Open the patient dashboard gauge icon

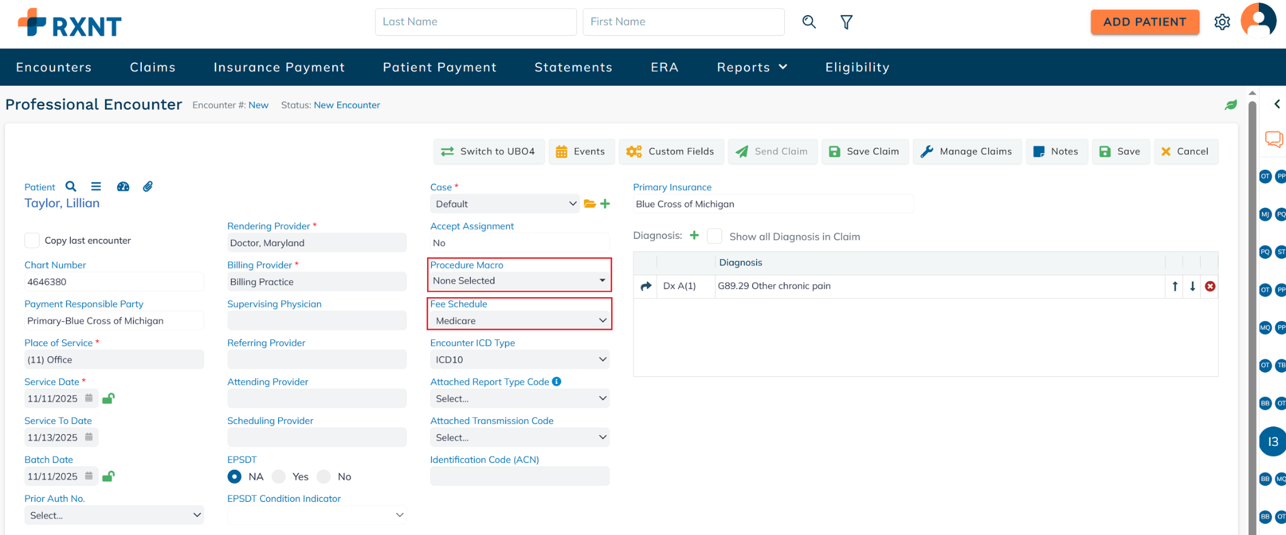pyautogui.click(x=123, y=186)
